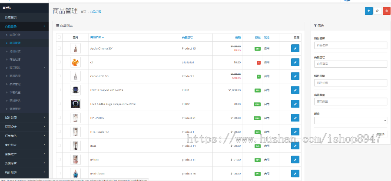
Task: Click the 销售价格 filter input field
Action: (x=351, y=82)
